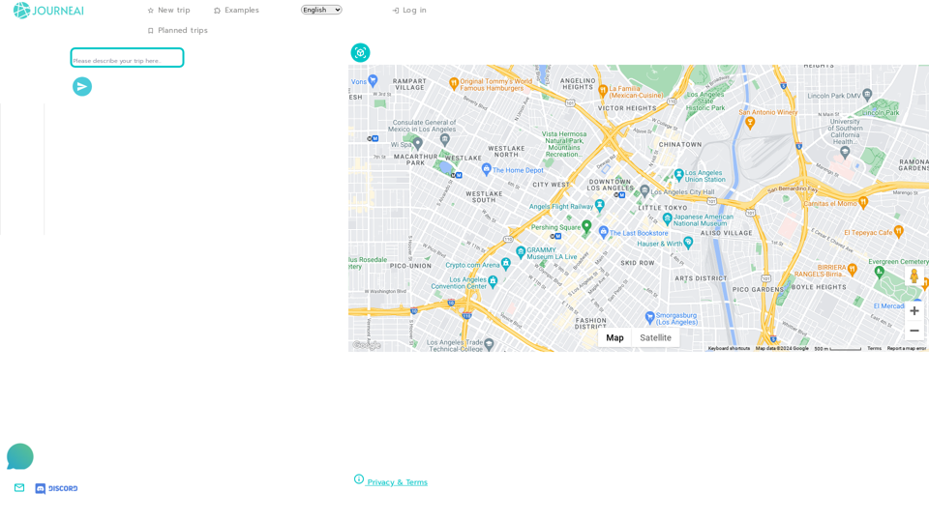Click the BOYLE HEIGHTS map label
The height and width of the screenshot is (522, 929).
(x=819, y=287)
